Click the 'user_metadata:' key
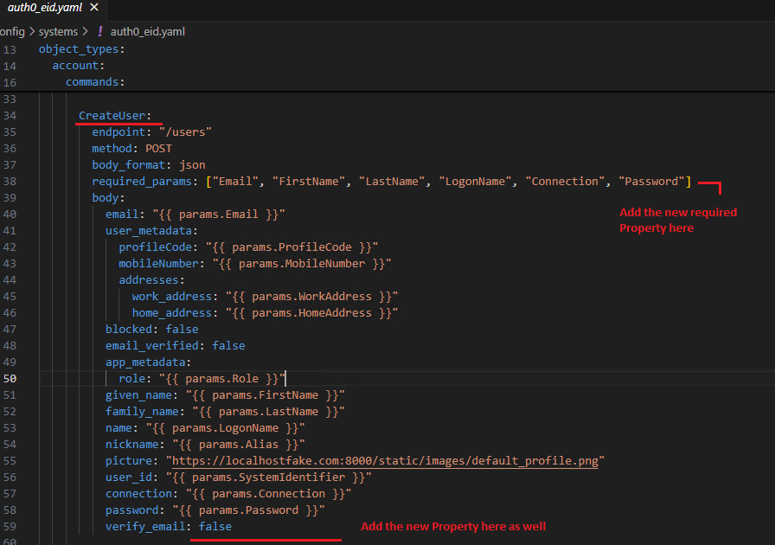The height and width of the screenshot is (545, 775). [151, 230]
